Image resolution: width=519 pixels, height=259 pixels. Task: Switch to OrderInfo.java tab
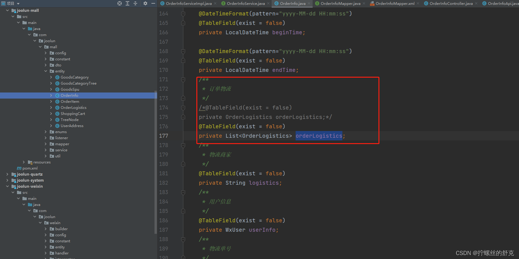(x=293, y=4)
